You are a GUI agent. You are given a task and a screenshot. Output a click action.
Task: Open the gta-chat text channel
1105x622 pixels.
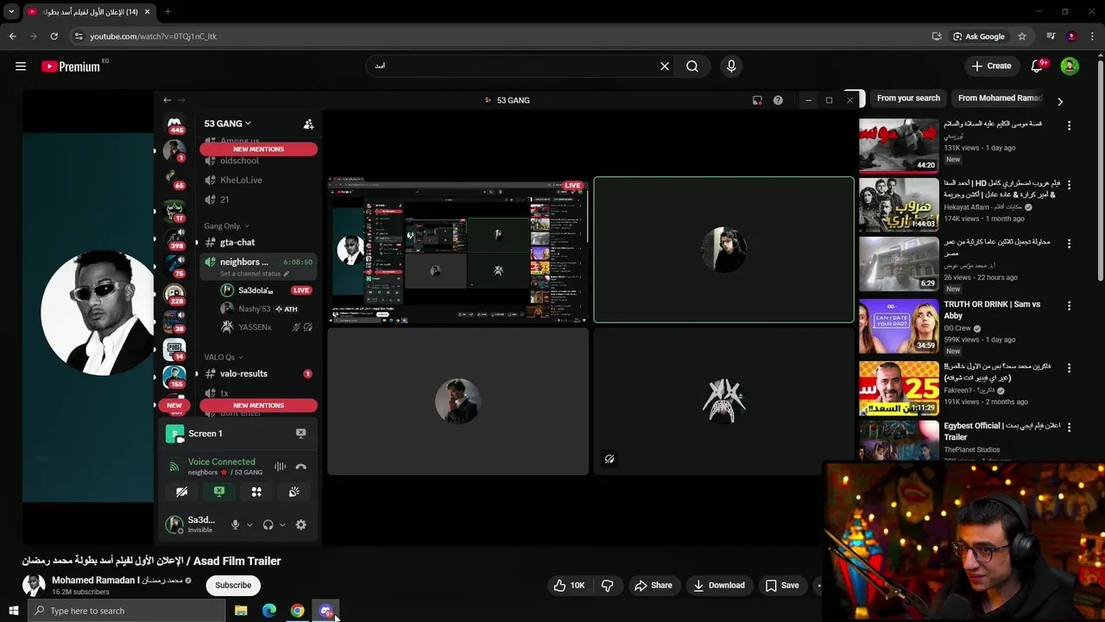point(237,243)
